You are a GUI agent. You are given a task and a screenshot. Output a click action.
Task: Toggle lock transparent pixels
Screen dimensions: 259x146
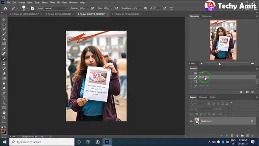[197, 114]
